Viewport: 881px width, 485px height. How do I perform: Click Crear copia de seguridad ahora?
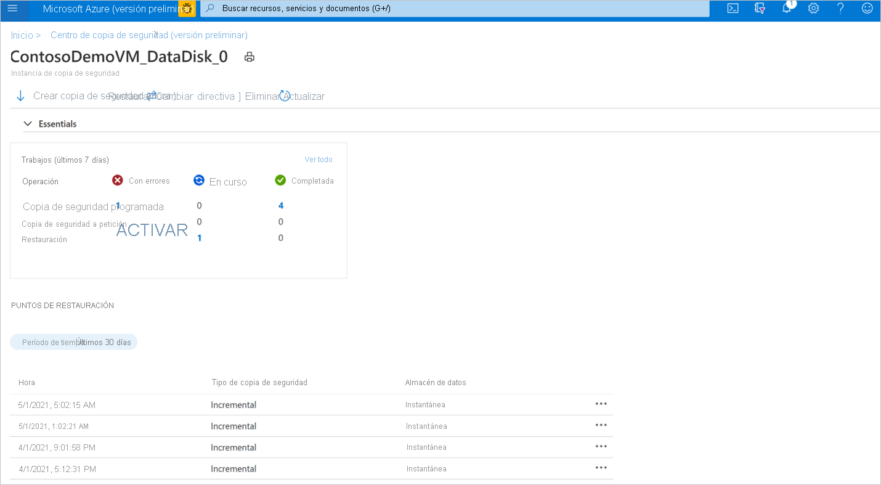105,96
